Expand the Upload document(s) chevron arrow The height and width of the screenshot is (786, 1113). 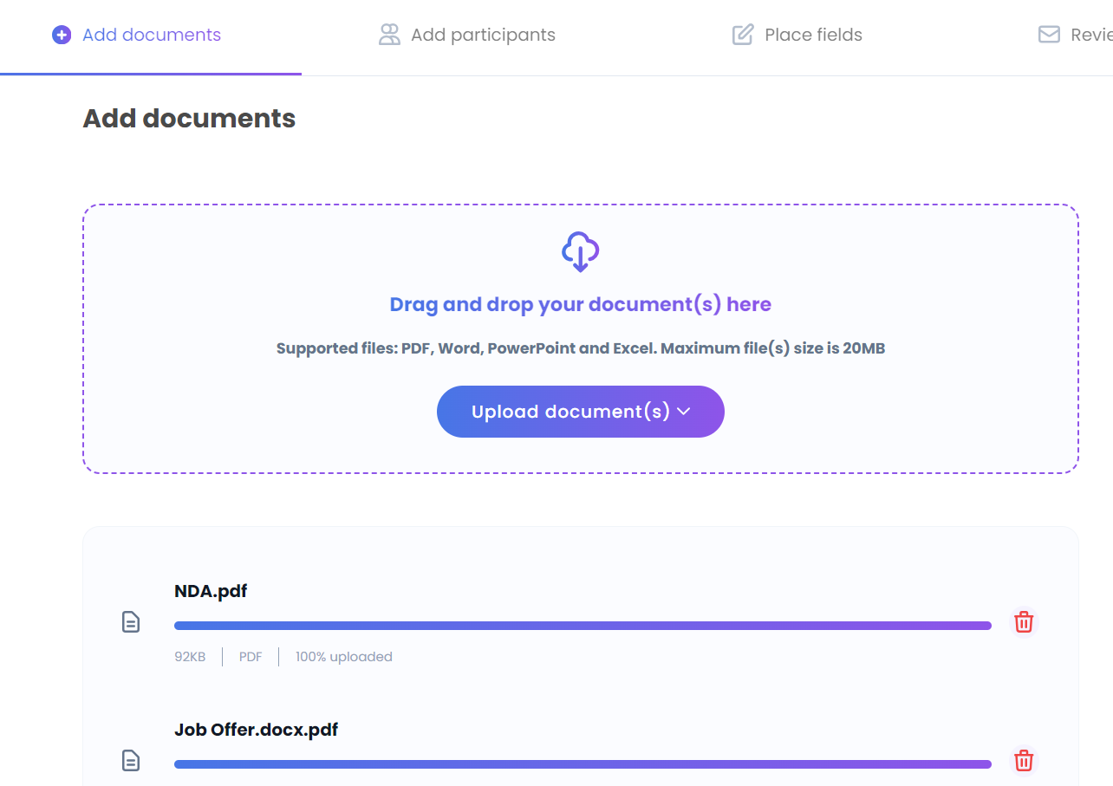684,412
